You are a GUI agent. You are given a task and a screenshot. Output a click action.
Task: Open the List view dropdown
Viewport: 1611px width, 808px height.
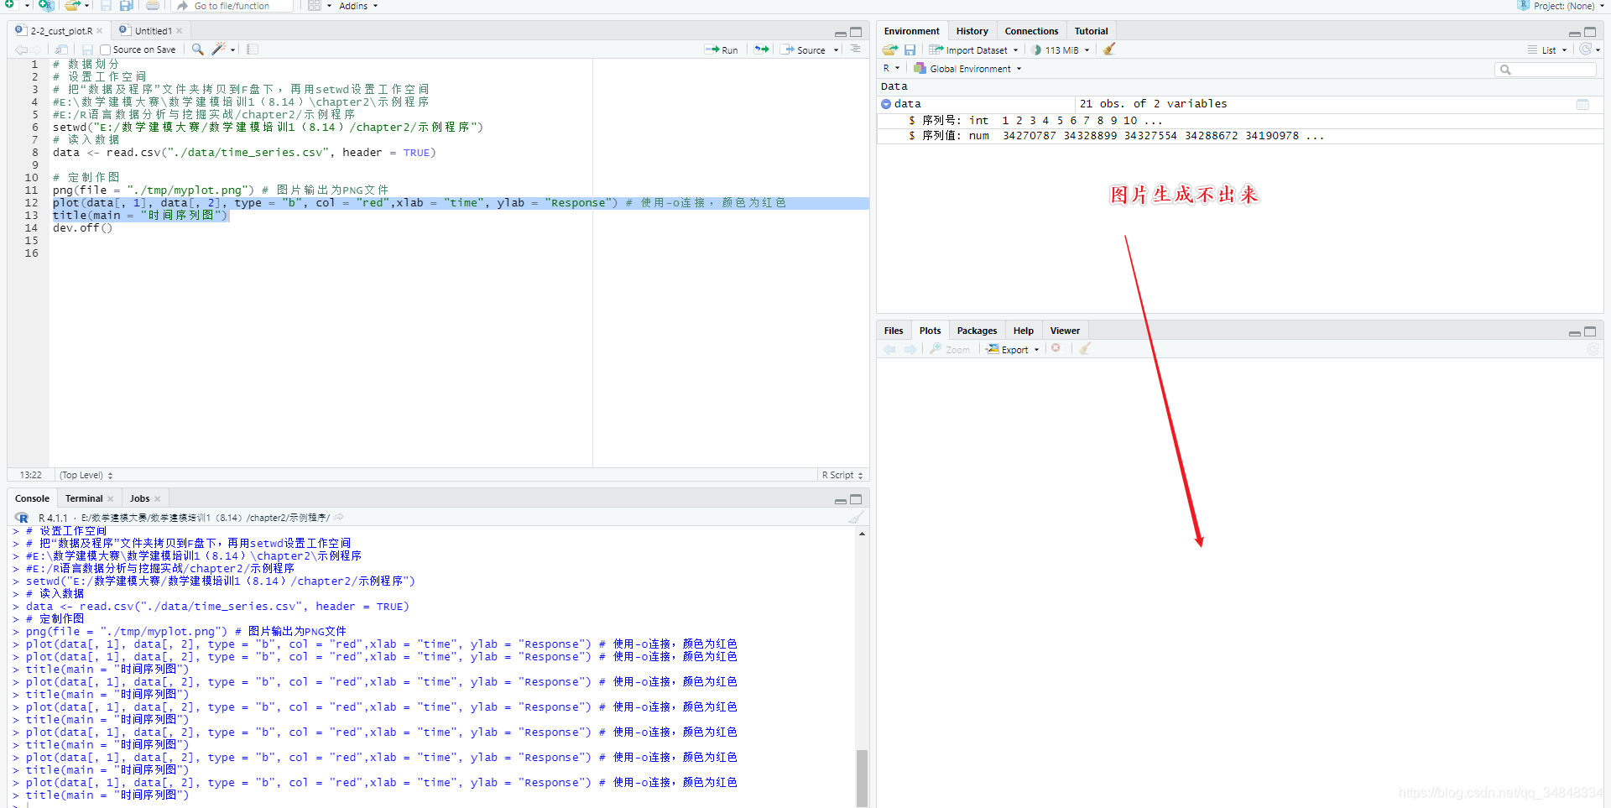[1547, 50]
